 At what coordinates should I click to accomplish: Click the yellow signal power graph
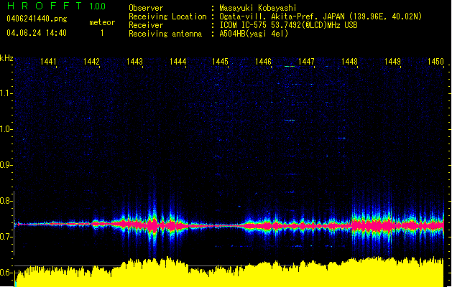coord(229,273)
